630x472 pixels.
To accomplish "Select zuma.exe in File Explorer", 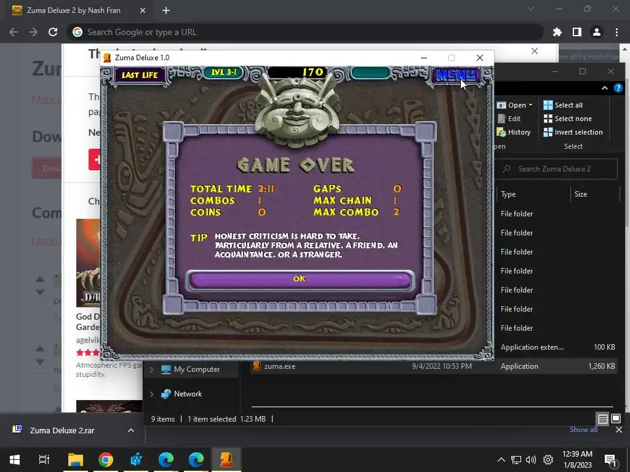I will [280, 366].
